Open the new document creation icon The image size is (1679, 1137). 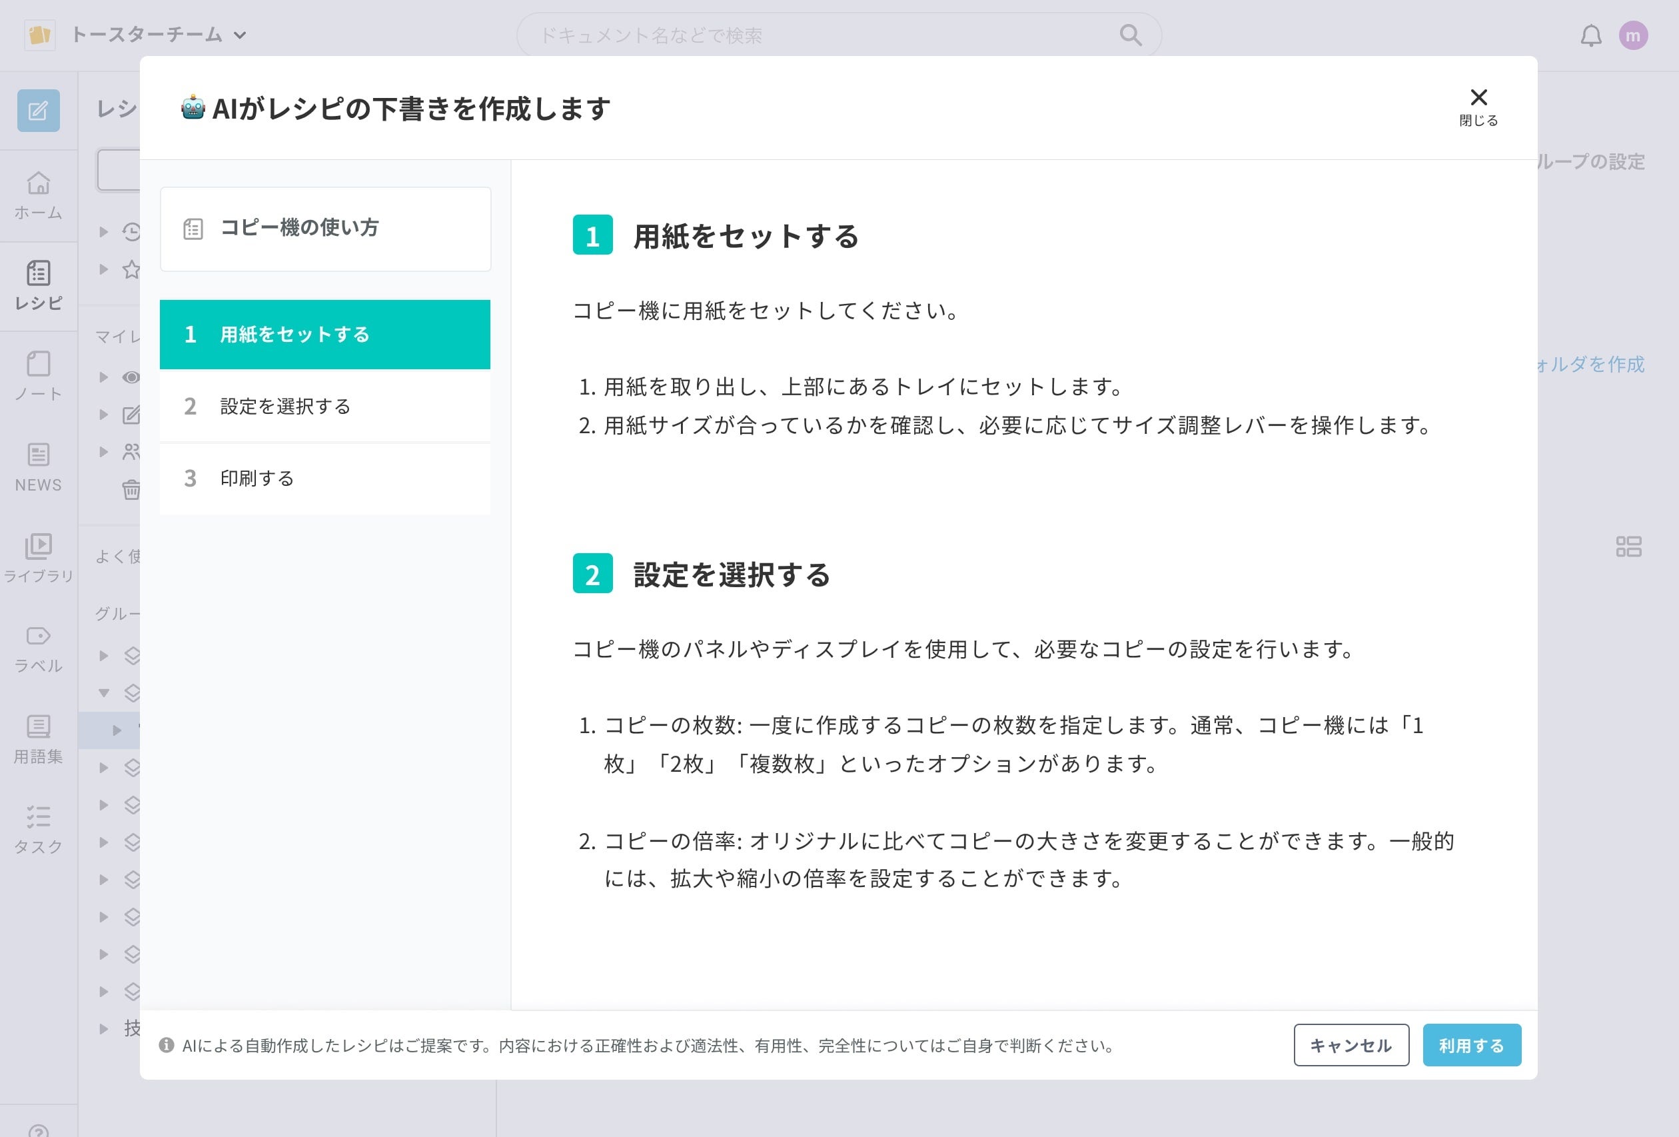coord(39,110)
